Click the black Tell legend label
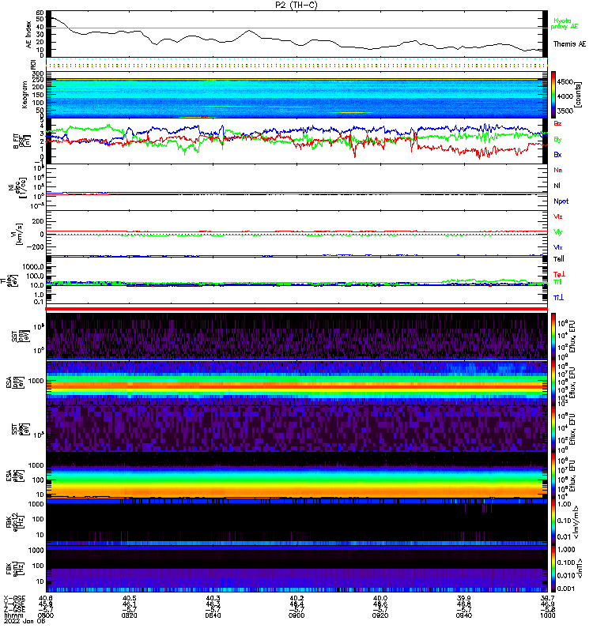This screenshot has height=632, width=593. coord(559,259)
